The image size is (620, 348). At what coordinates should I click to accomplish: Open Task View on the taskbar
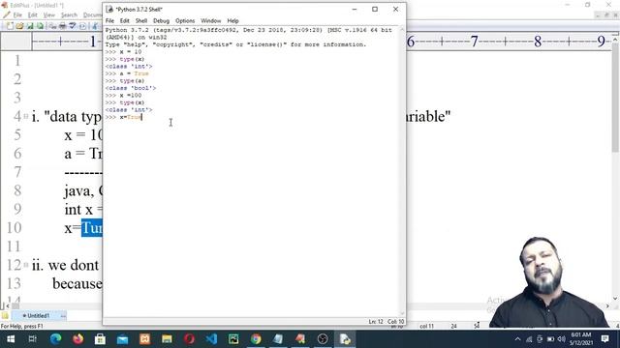[x=33, y=339]
